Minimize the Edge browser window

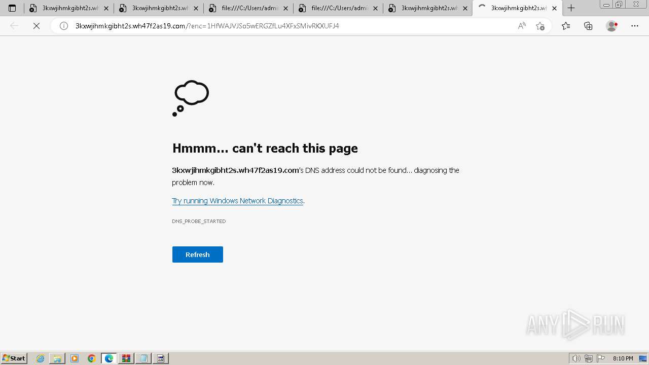point(606,5)
